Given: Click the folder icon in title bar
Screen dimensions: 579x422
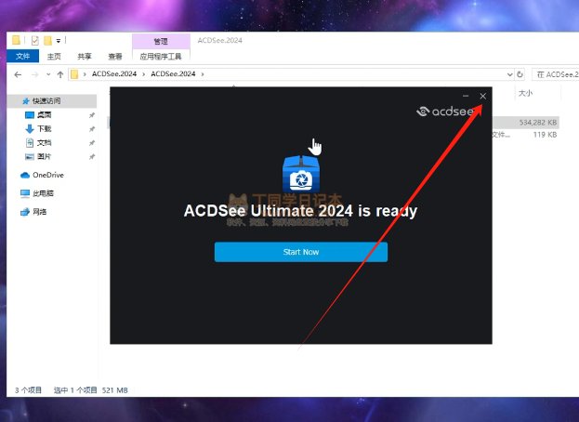Looking at the screenshot, I should coord(16,40).
